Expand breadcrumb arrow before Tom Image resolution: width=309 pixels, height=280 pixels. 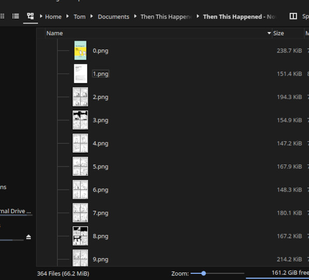(67, 16)
